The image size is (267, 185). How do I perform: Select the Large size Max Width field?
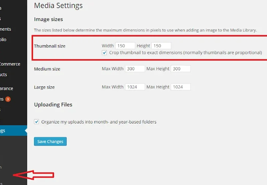pyautogui.click(x=135, y=87)
